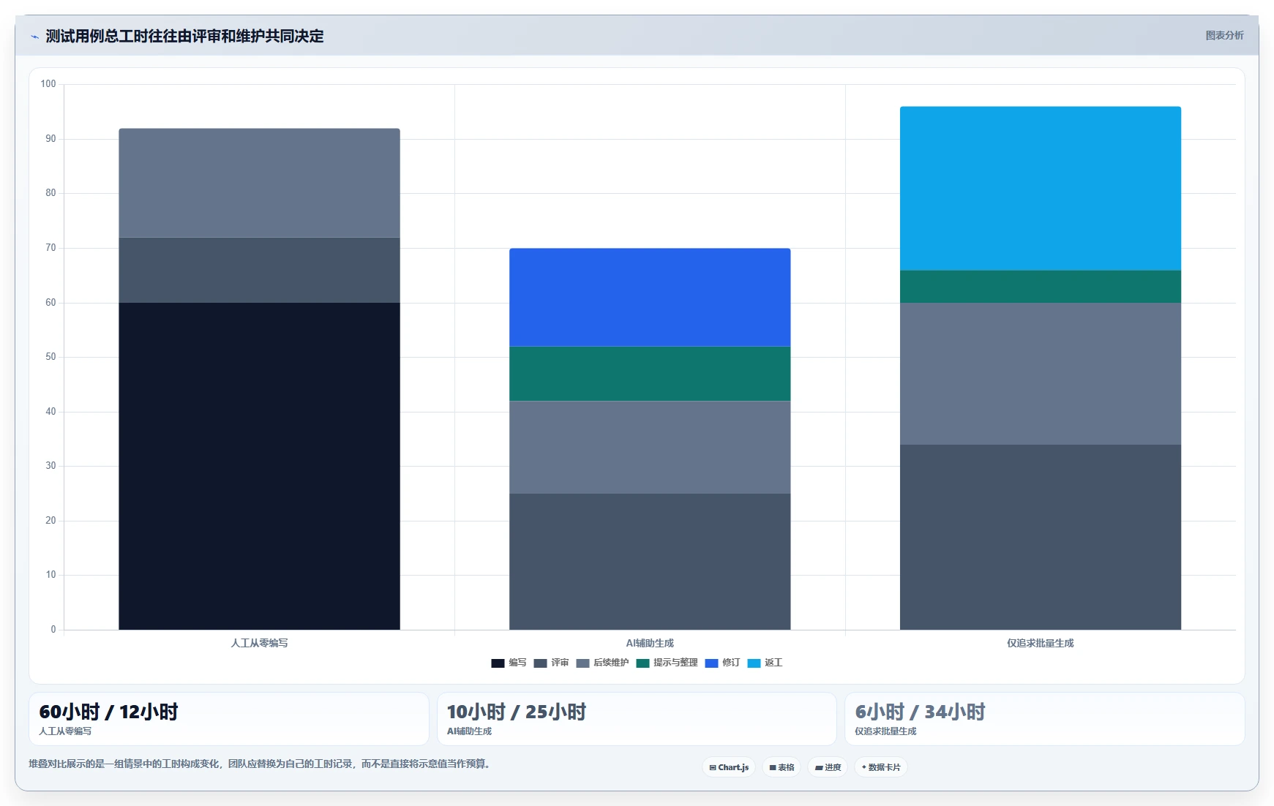Click the 后续维护 segment of 人工从零编写 bar
The width and height of the screenshot is (1274, 806).
(259, 183)
